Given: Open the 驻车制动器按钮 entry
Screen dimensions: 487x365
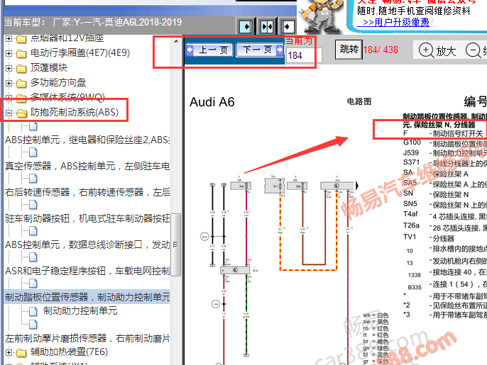Looking at the screenshot, I should pyautogui.click(x=87, y=218).
